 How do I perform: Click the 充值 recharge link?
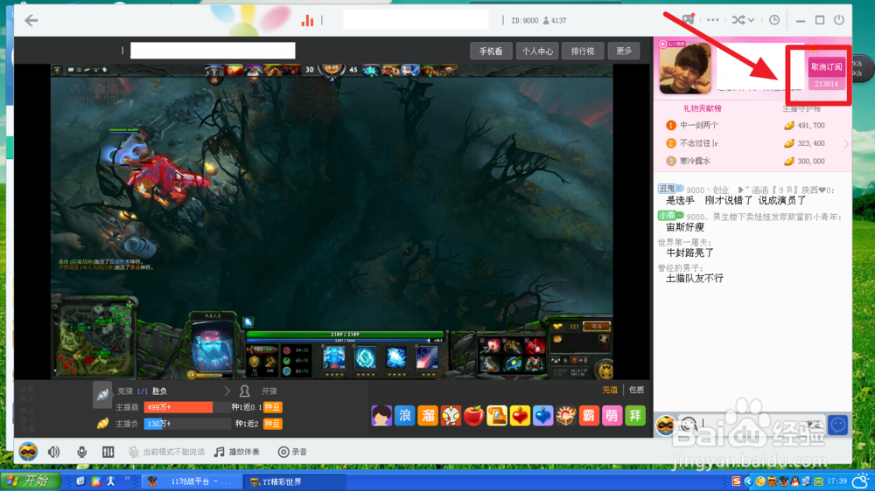point(610,391)
